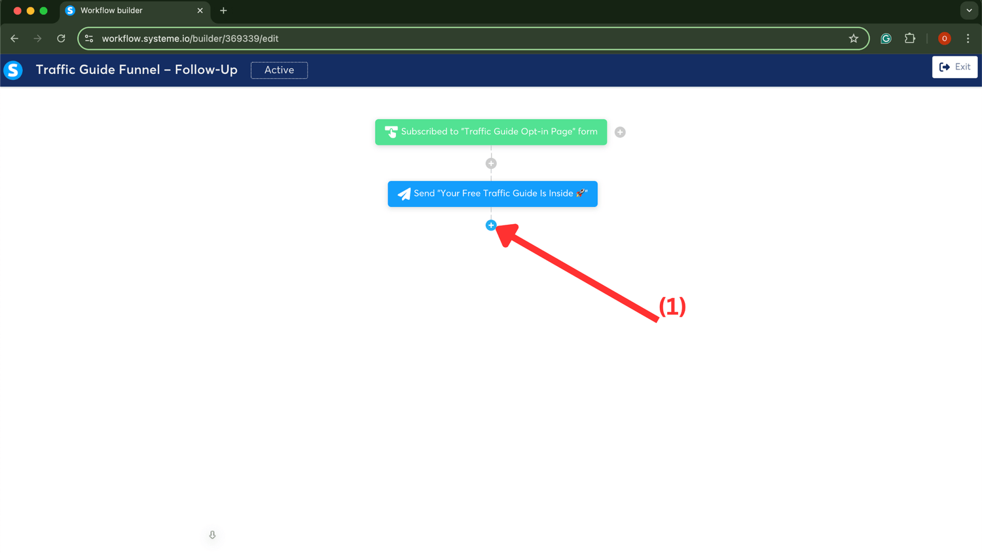Viewport: 982px width, 553px height.
Task: Click the form icon on the Subscribed trigger
Action: coord(391,132)
